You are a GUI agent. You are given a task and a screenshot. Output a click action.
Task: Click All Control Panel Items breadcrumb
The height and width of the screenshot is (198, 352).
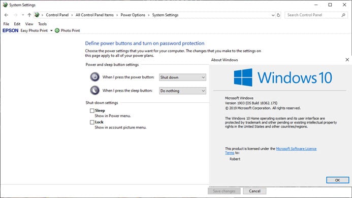[94, 15]
